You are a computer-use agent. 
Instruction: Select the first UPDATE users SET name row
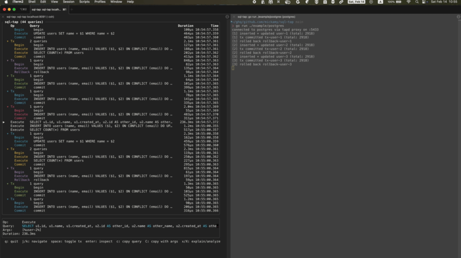73,33
